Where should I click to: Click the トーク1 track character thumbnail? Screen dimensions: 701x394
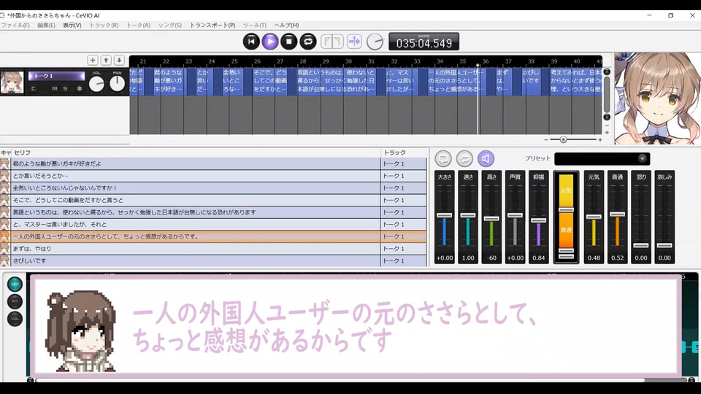[12, 82]
